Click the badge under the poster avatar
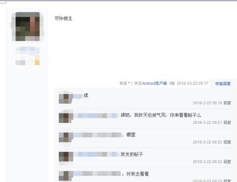Image resolution: width=237 pixels, height=182 pixels. pyautogui.click(x=28, y=56)
